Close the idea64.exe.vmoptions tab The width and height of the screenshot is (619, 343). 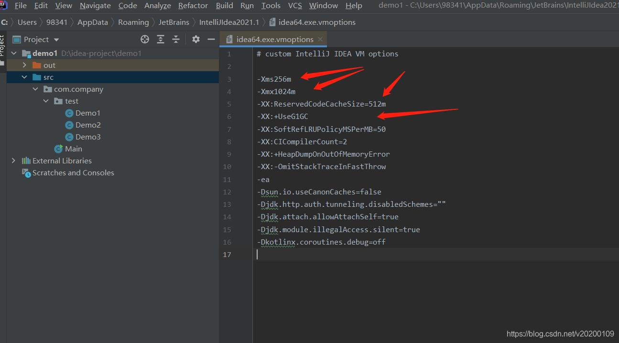320,39
